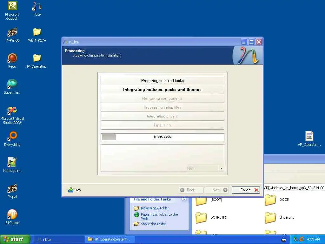This screenshot has width=325, height=244.
Task: Click the magnifier tray icon
Action: point(302,239)
